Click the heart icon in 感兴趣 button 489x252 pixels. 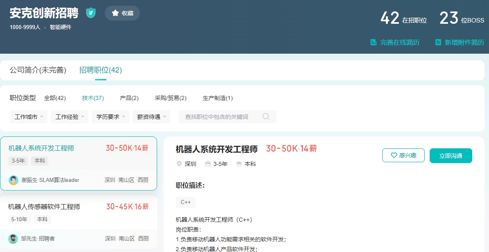[x=394, y=156]
